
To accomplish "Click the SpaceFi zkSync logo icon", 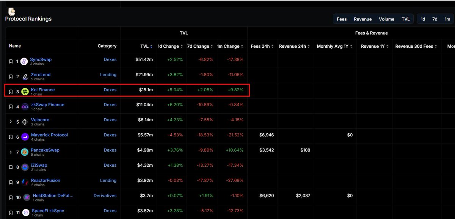I will (x=26, y=213).
